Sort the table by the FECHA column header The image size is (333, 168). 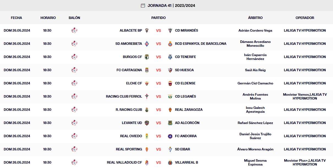pos(17,18)
